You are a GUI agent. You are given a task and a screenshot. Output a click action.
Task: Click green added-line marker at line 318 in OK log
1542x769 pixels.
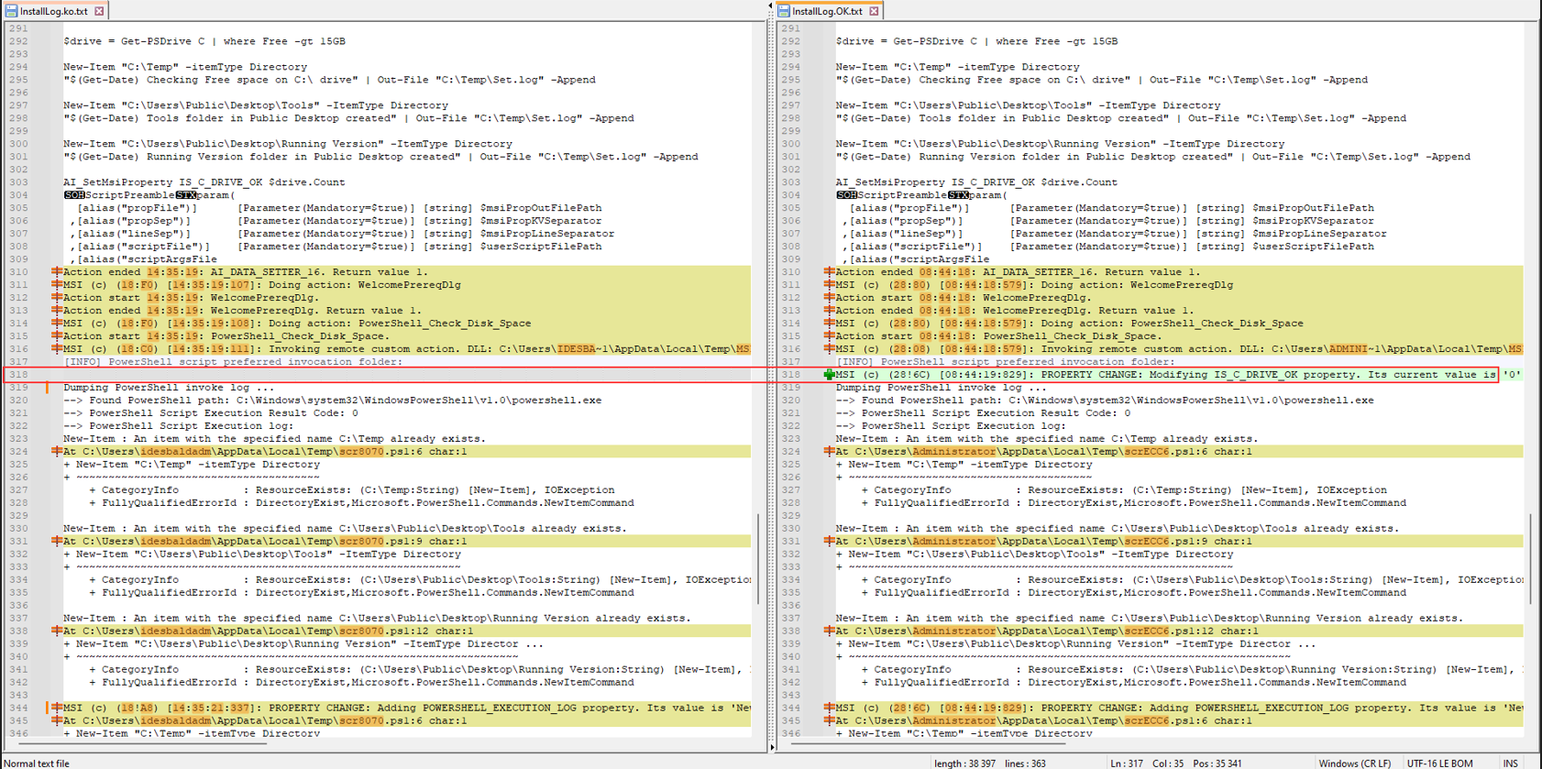pyautogui.click(x=829, y=375)
